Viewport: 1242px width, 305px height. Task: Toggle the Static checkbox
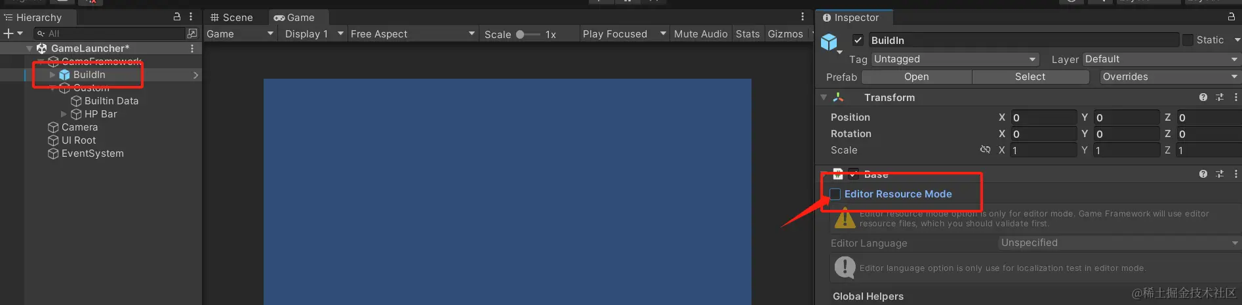1188,40
